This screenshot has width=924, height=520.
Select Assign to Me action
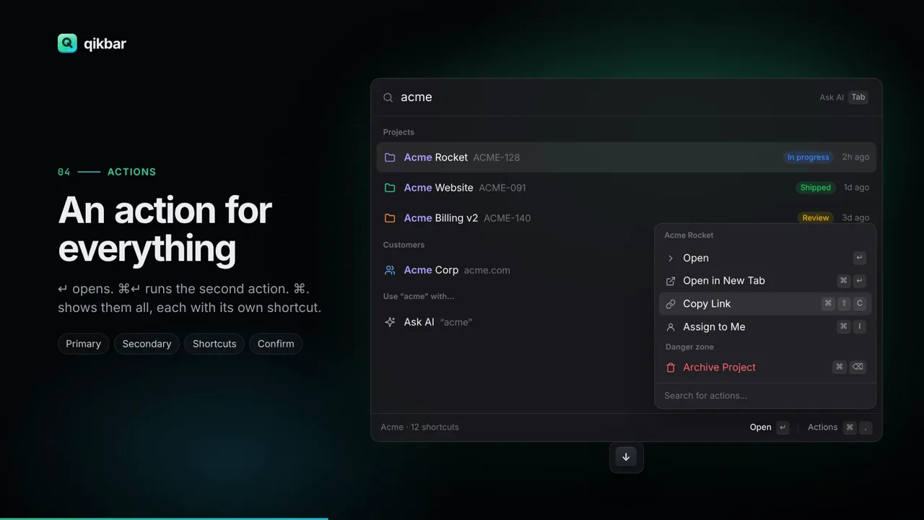(x=765, y=327)
